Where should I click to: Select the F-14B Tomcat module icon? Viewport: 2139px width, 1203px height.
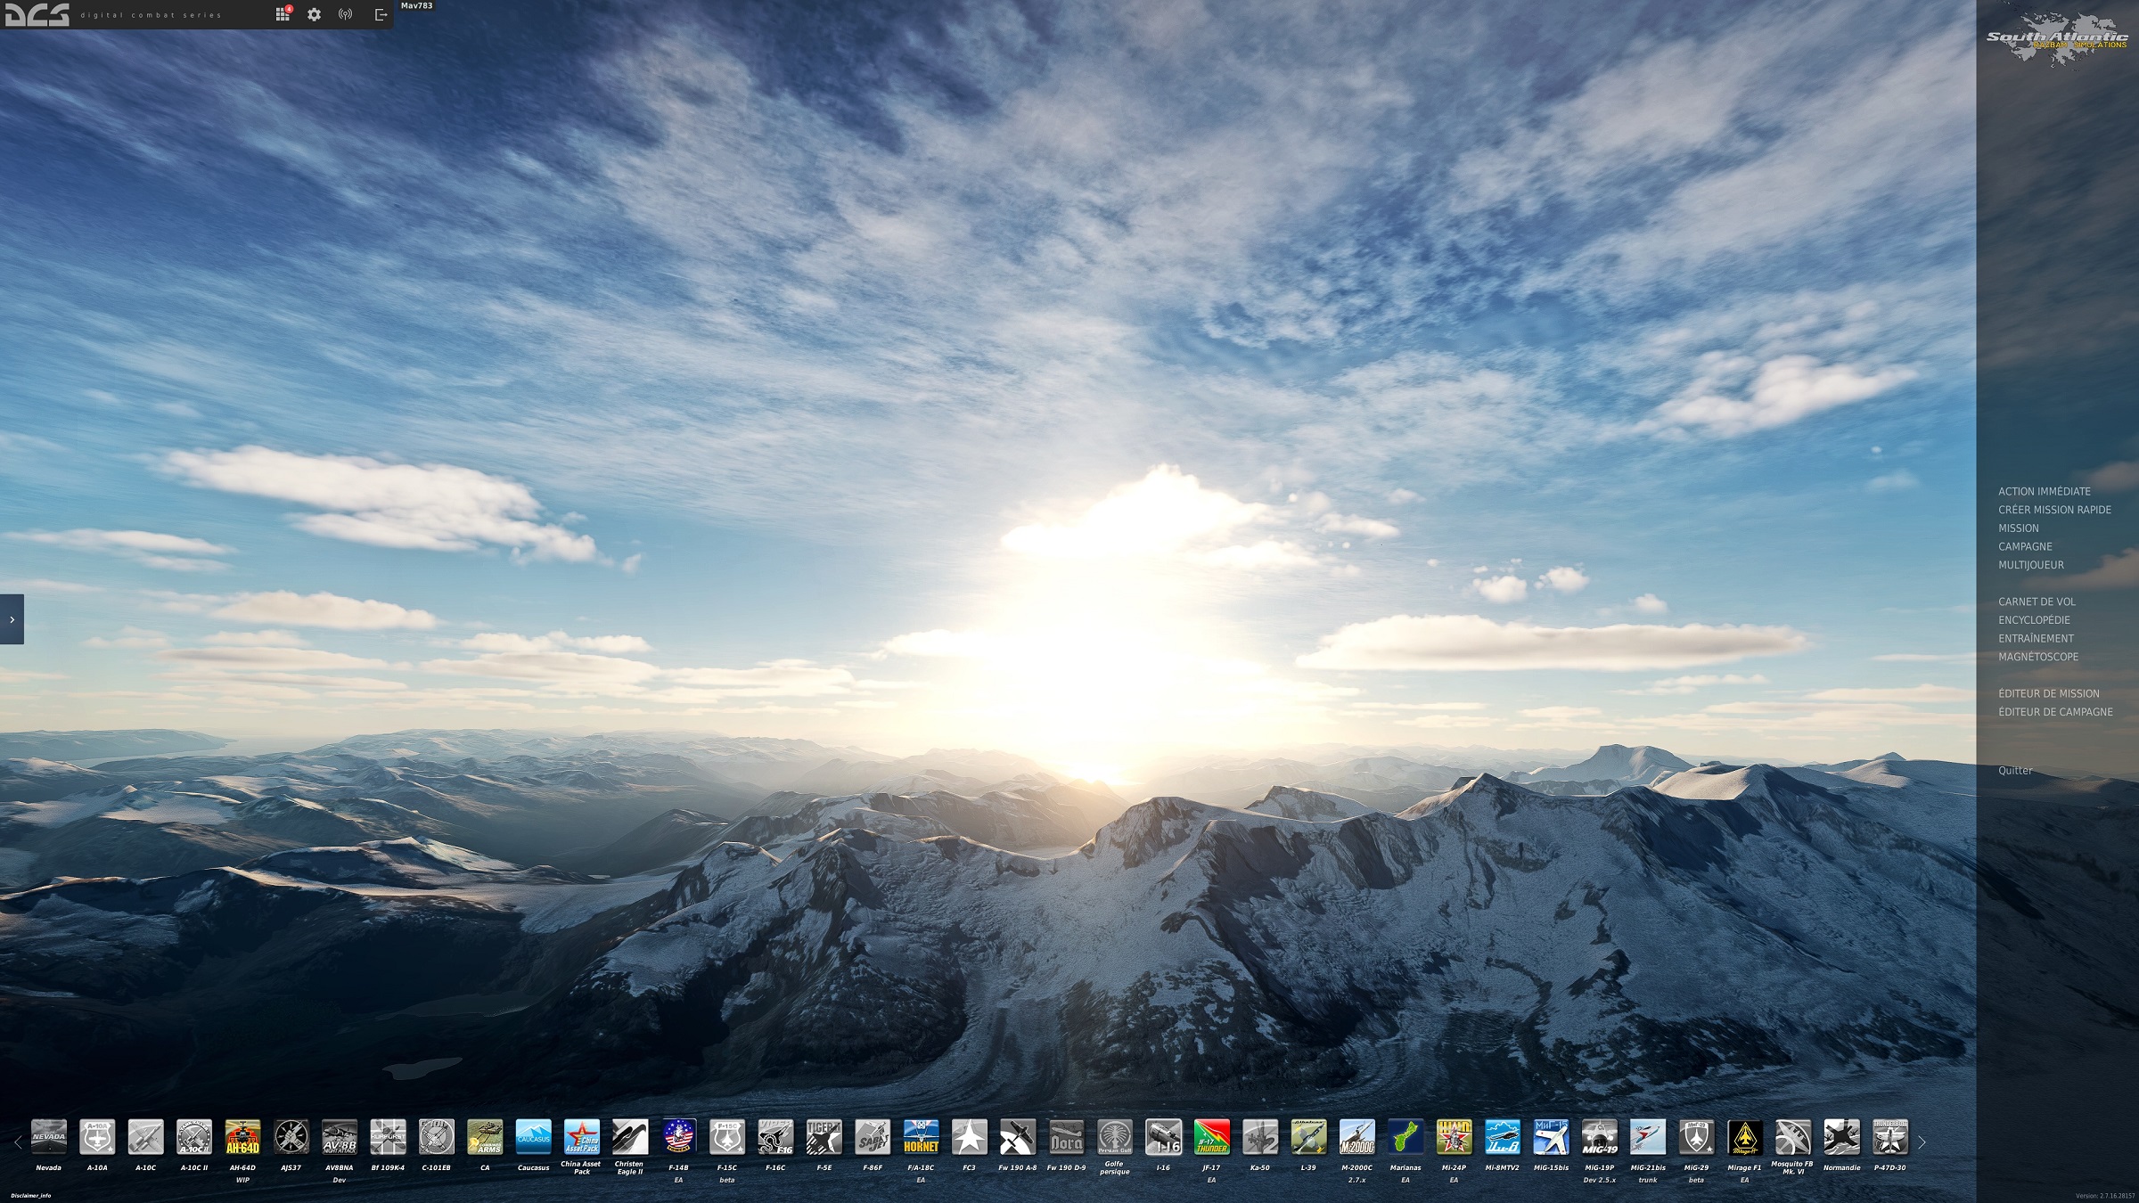pos(678,1137)
